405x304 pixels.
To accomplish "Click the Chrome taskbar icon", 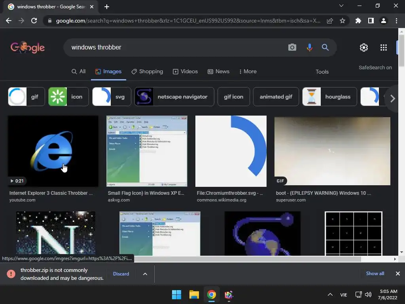I will (x=212, y=294).
